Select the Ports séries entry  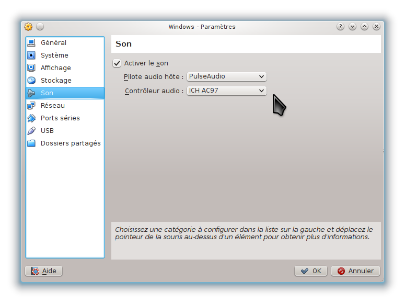pos(65,118)
